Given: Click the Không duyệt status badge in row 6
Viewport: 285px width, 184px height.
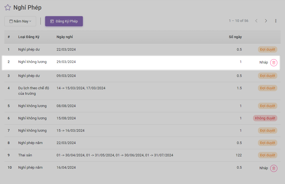Looking at the screenshot, I should [265, 118].
